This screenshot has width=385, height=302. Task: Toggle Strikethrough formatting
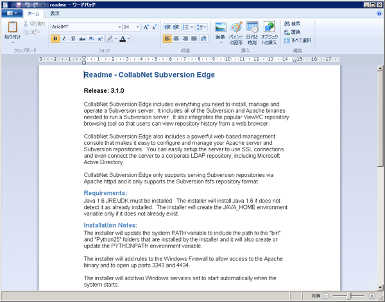pos(82,38)
